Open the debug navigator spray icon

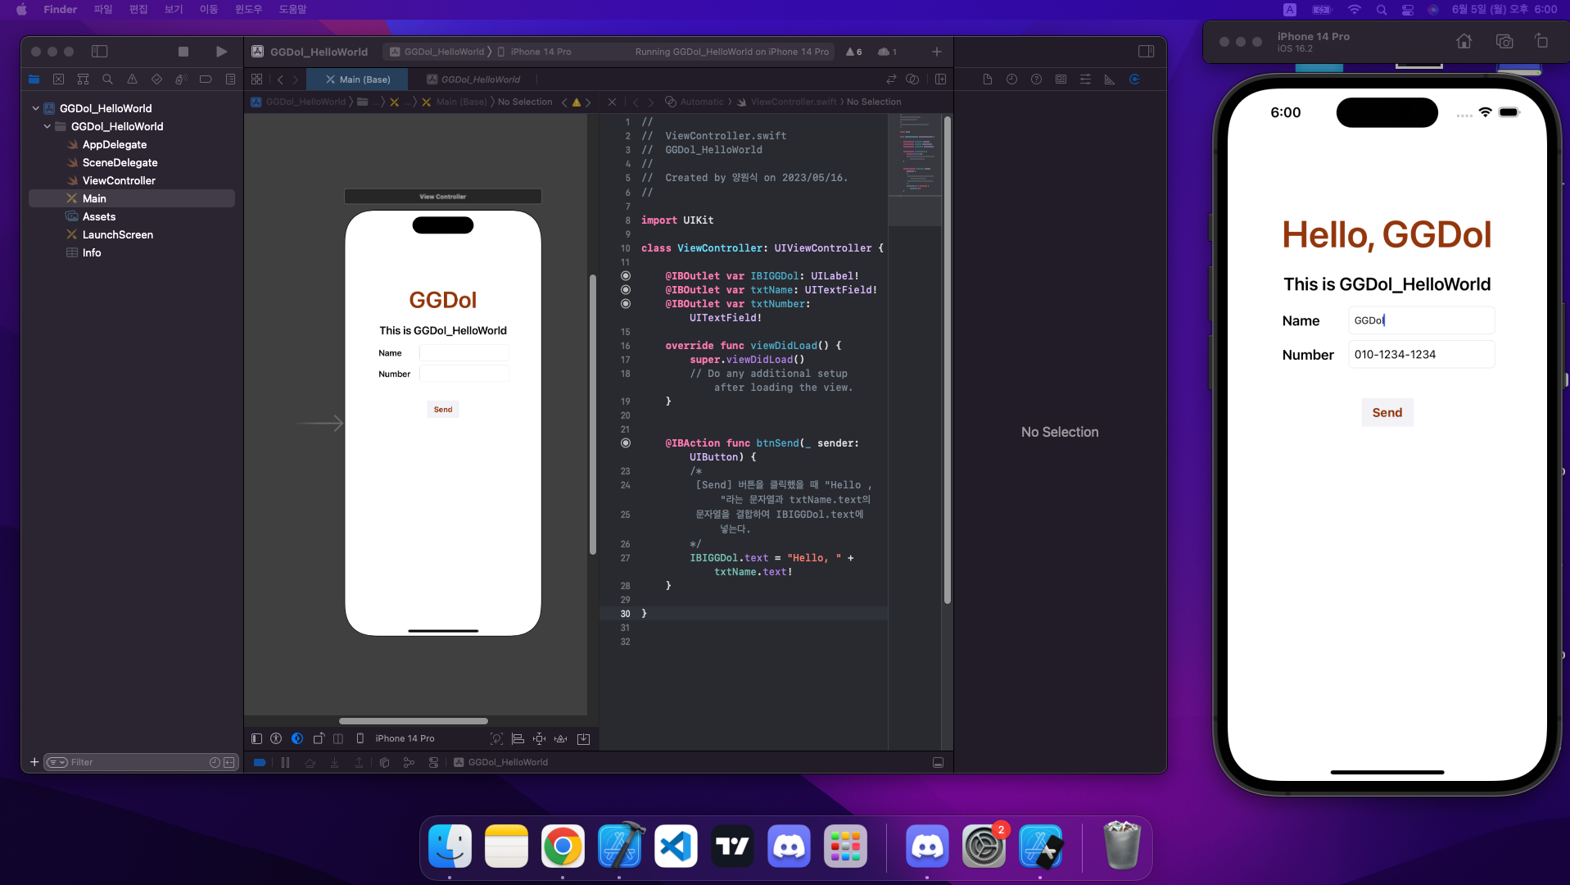[x=181, y=79]
